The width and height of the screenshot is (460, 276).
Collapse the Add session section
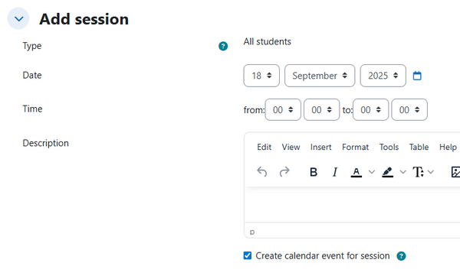pyautogui.click(x=18, y=19)
